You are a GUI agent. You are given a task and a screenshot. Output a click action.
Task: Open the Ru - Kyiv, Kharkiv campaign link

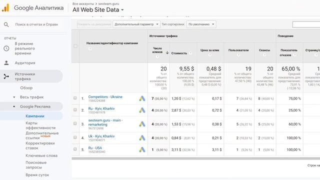(x=101, y=108)
